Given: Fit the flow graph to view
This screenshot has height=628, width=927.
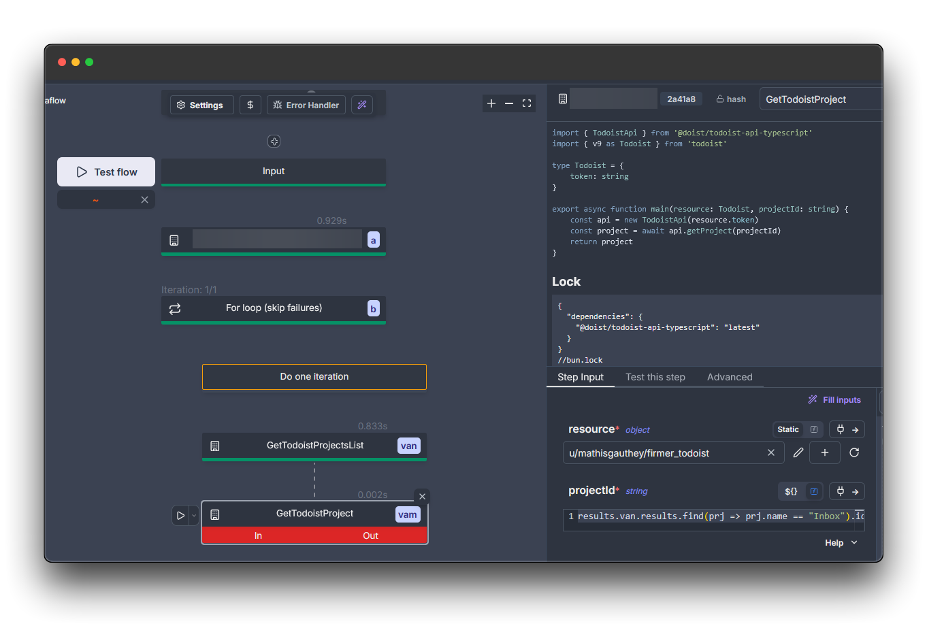Looking at the screenshot, I should [x=527, y=103].
